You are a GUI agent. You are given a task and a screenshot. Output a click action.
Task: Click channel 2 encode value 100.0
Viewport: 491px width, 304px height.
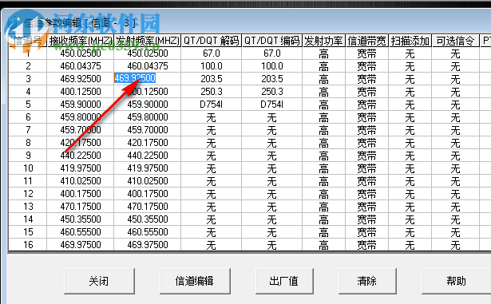[272, 66]
